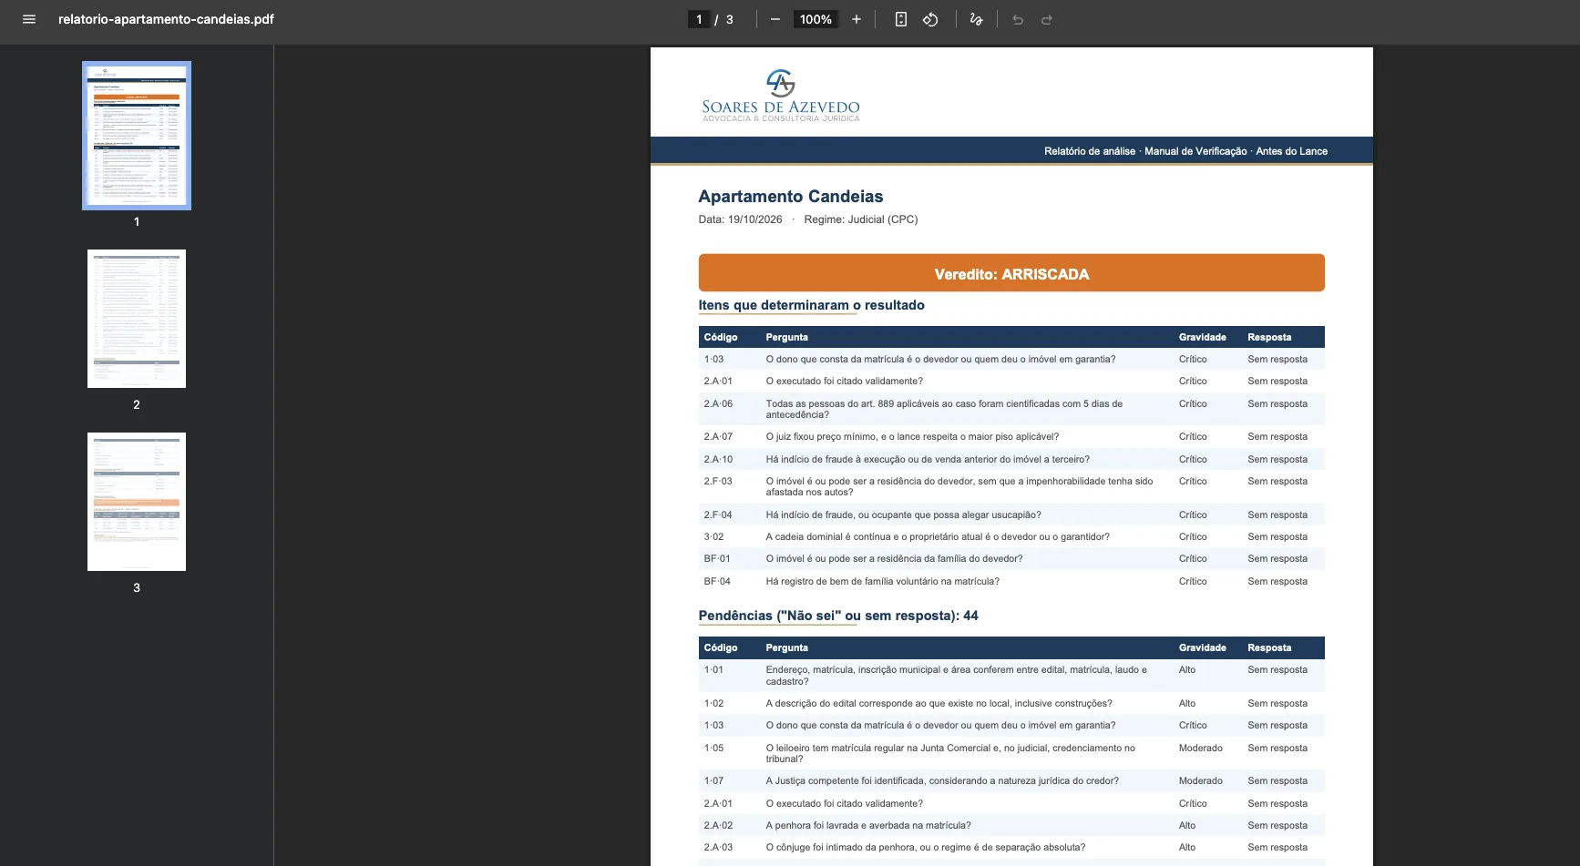
Task: Click question 'Há indício de fraude à execução'
Action: [928, 459]
